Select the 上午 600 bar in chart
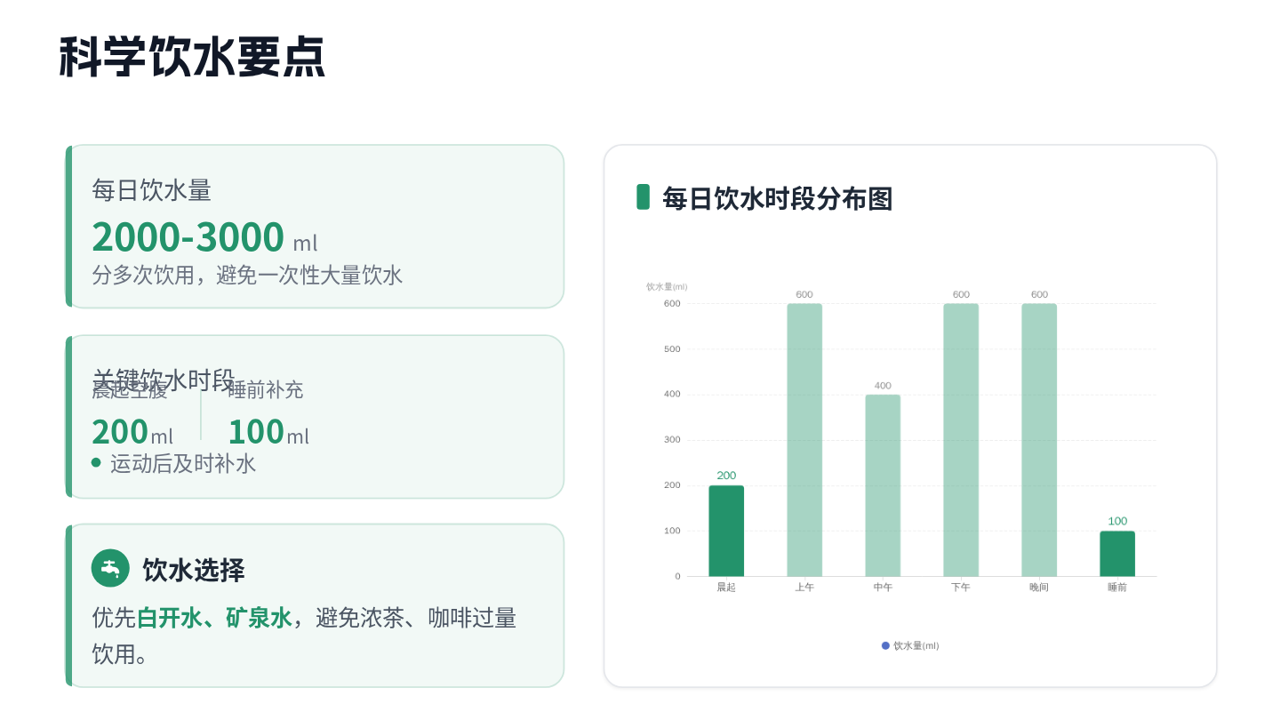 [804, 440]
